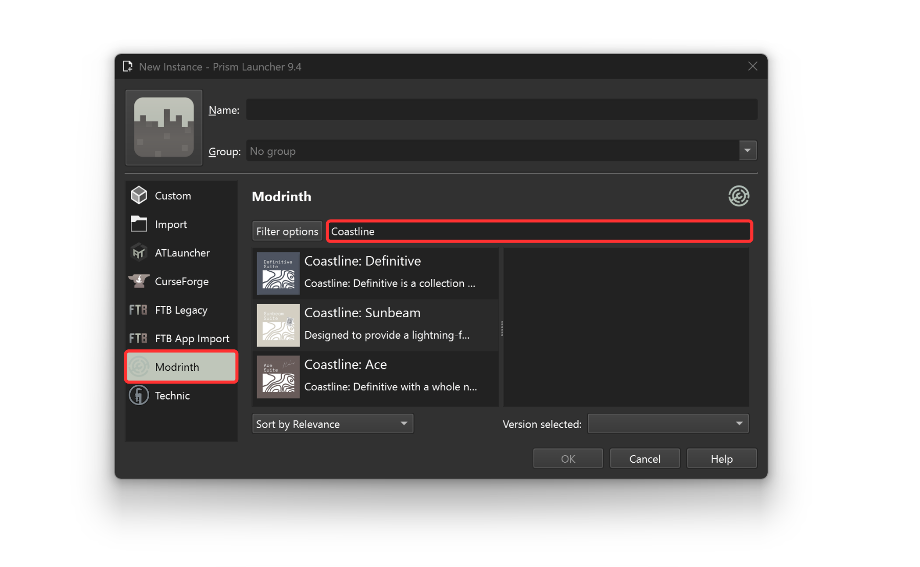This screenshot has width=920, height=567.
Task: Open the Technic page
Action: click(181, 396)
